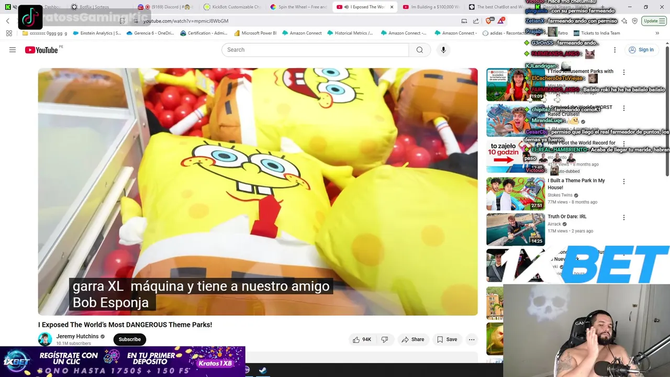670x377 pixels.
Task: Open the Historical Metrics bookmark
Action: [x=350, y=33]
